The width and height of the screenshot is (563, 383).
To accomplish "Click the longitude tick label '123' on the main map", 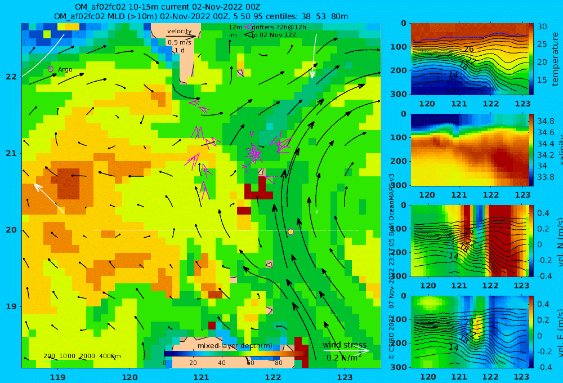I will pos(345,377).
